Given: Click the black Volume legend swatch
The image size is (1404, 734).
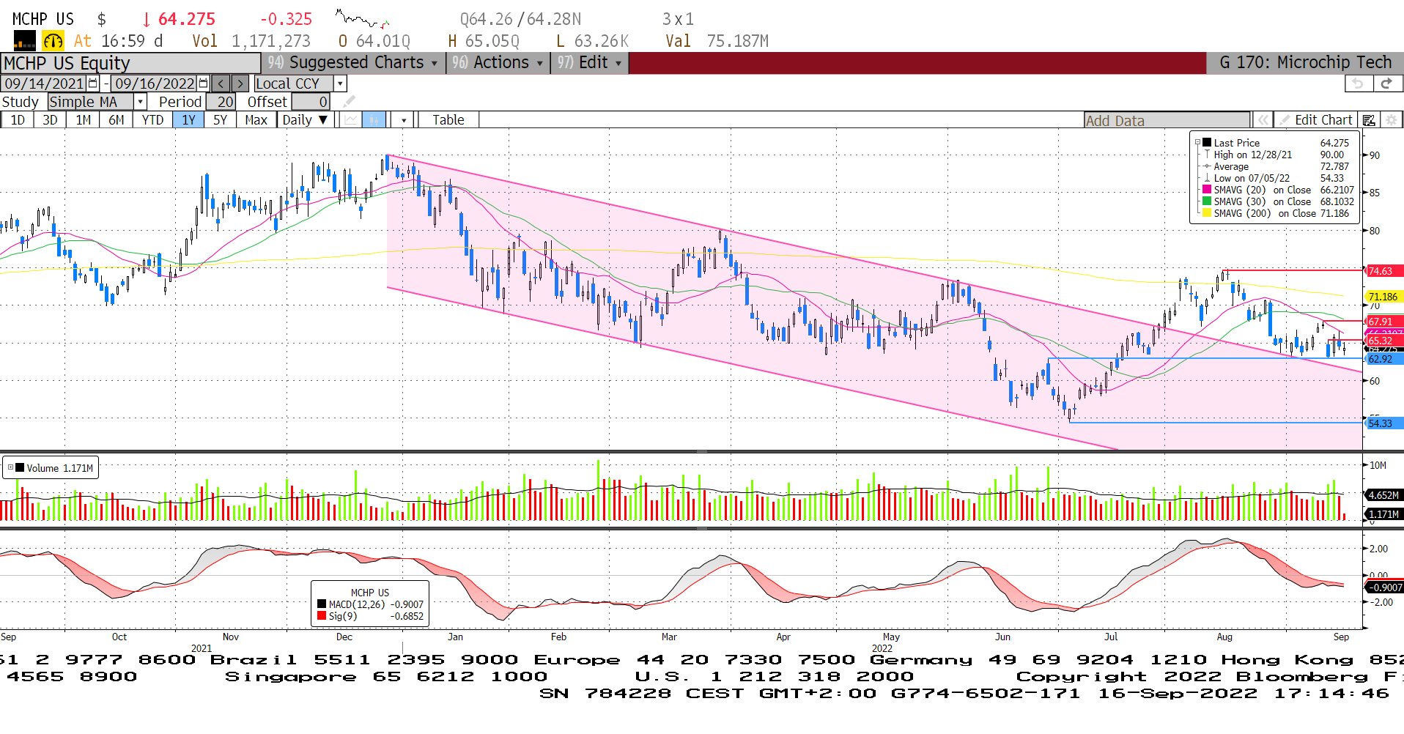Looking at the screenshot, I should (x=20, y=467).
